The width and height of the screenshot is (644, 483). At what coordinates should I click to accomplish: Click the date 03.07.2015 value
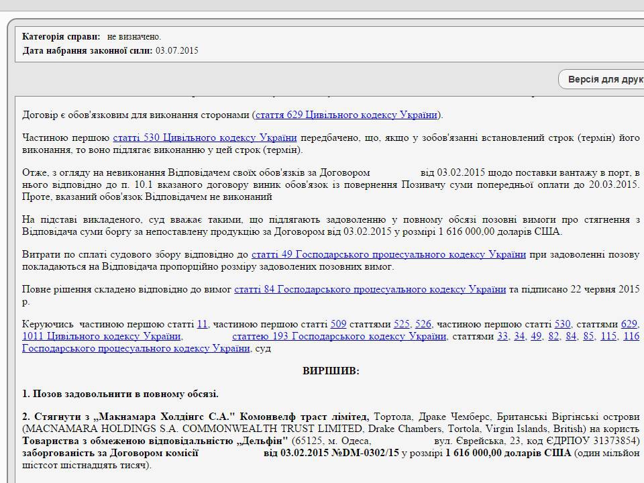coord(177,51)
